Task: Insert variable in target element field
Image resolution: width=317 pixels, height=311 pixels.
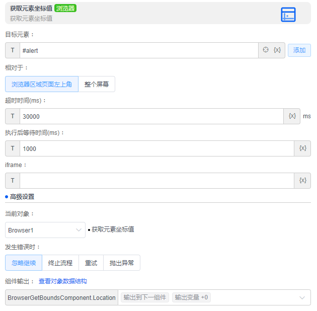Action: coord(277,50)
